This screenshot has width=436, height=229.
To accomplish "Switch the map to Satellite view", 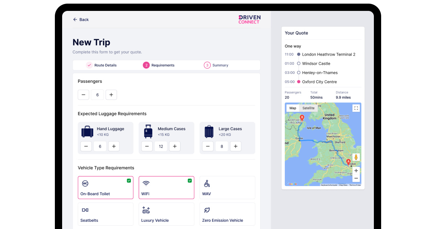I will (308, 108).
